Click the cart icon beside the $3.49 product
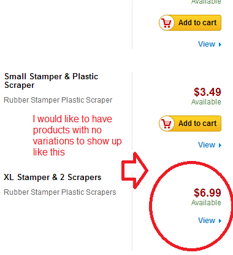This screenshot has width=233, height=255. pos(167,124)
